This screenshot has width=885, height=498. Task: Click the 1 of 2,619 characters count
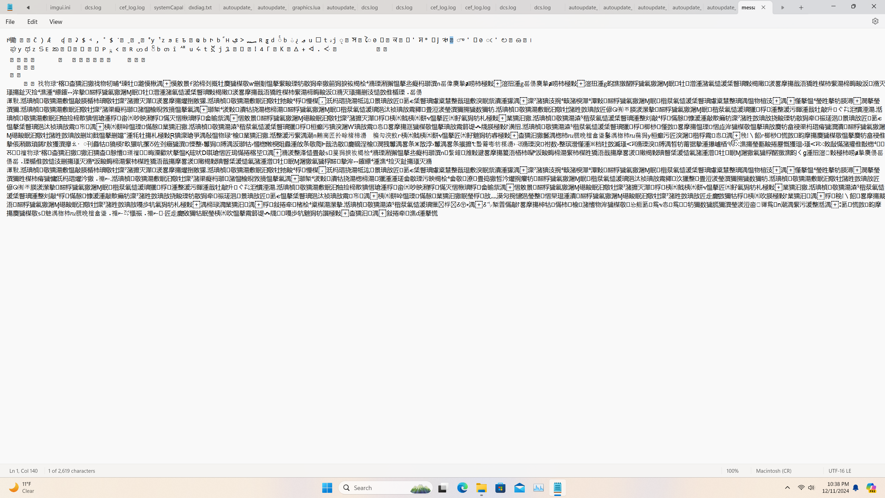click(72, 471)
